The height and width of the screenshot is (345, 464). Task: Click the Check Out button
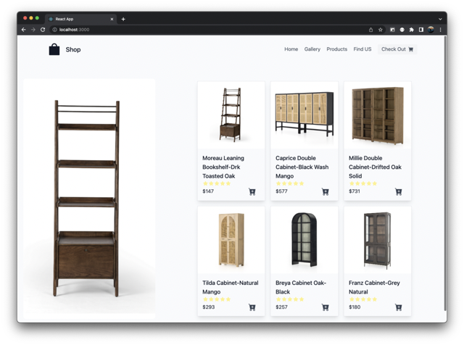click(x=397, y=49)
